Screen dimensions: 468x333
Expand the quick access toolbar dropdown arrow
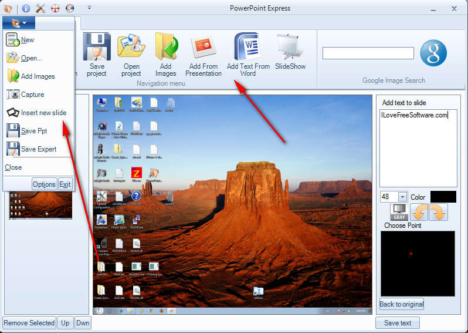tap(89, 8)
